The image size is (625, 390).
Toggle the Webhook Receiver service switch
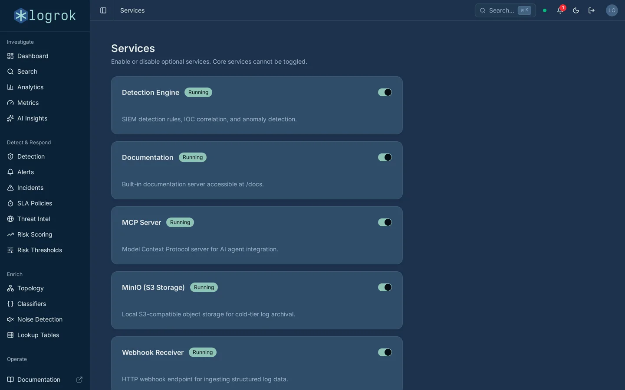click(385, 352)
